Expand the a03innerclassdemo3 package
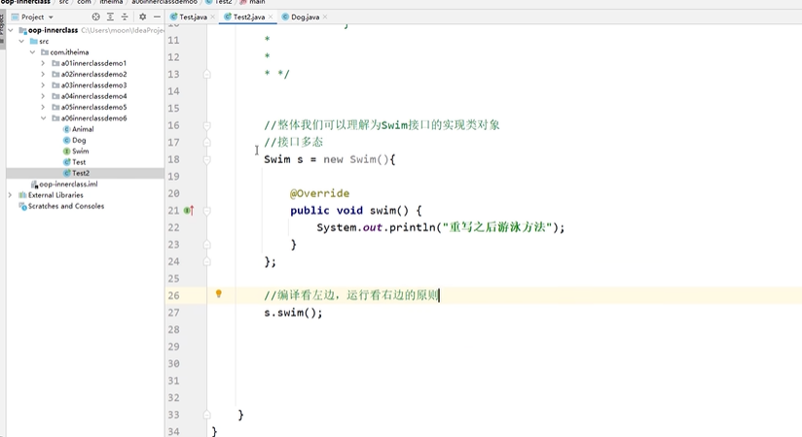802x437 pixels. tap(43, 85)
